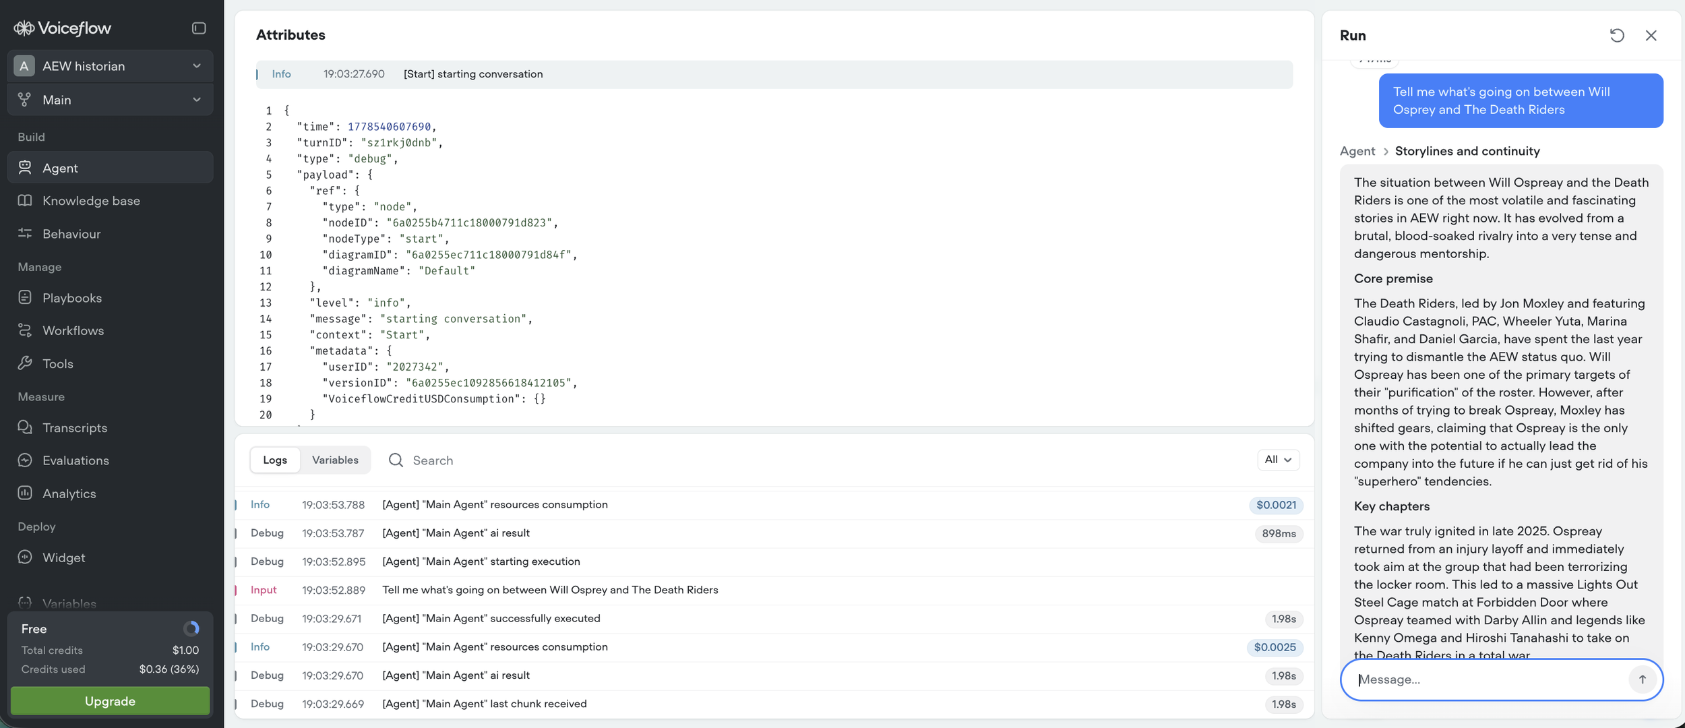The width and height of the screenshot is (1685, 728).
Task: Open Knowledge base book icon
Action: tap(25, 200)
